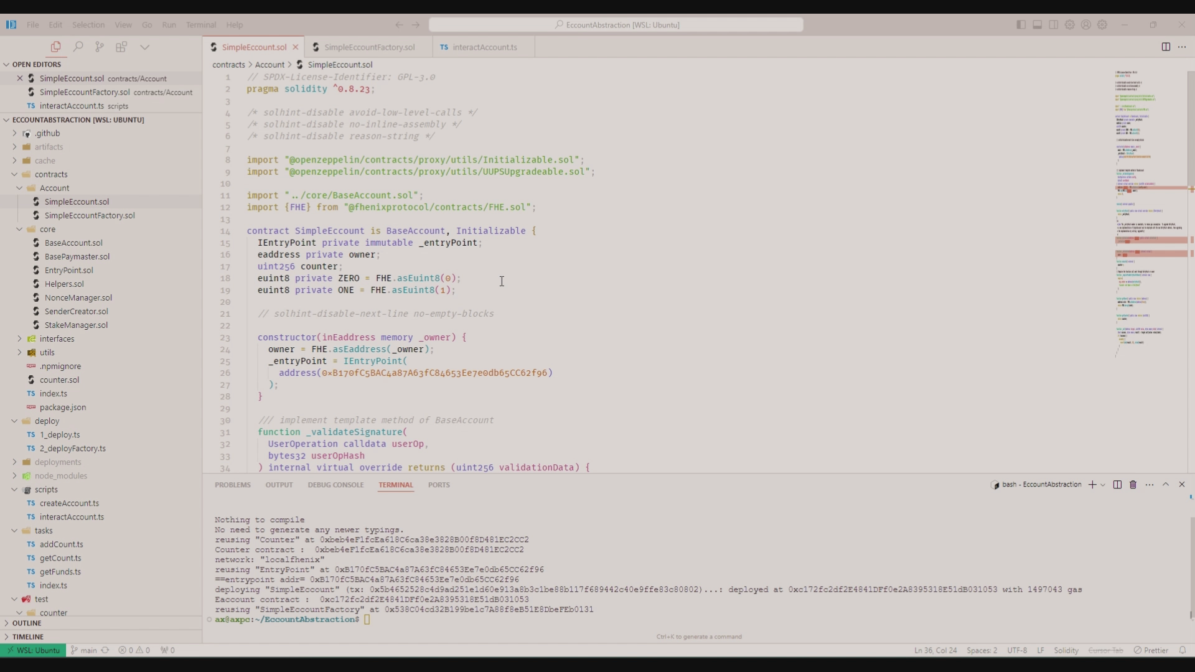Toggle the bottom panel layout icon
Image resolution: width=1195 pixels, height=672 pixels.
[1037, 25]
